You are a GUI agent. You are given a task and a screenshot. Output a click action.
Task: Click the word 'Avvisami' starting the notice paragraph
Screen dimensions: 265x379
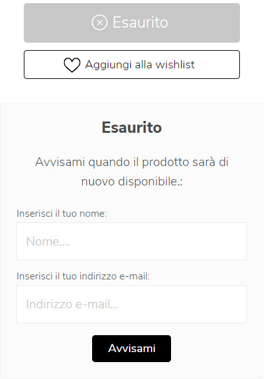pyautogui.click(x=60, y=162)
